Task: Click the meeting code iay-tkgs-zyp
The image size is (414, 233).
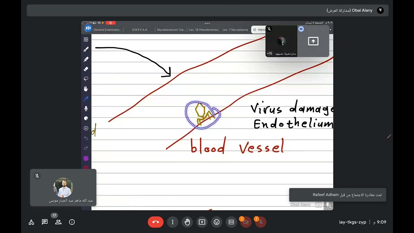Action: (353, 222)
